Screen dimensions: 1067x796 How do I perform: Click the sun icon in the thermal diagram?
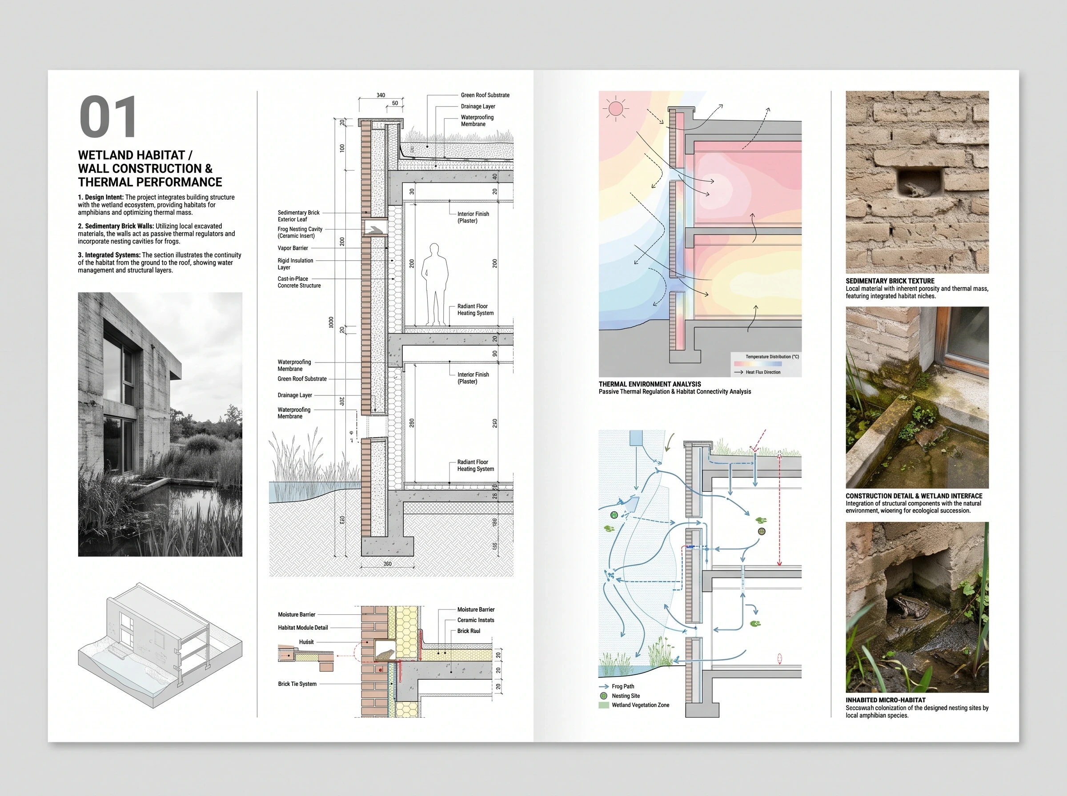[x=616, y=108]
